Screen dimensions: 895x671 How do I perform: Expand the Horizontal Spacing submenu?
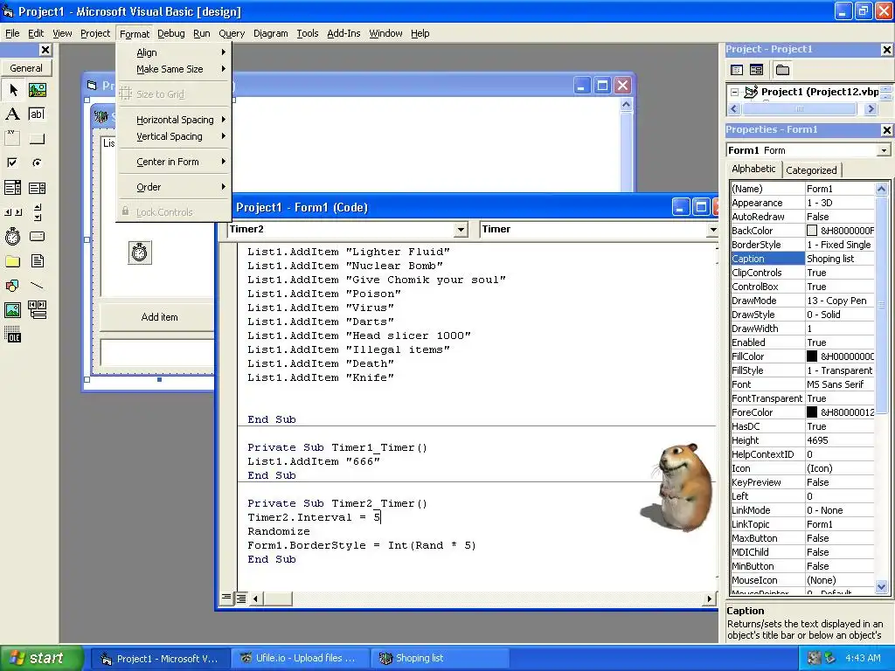[x=174, y=120]
